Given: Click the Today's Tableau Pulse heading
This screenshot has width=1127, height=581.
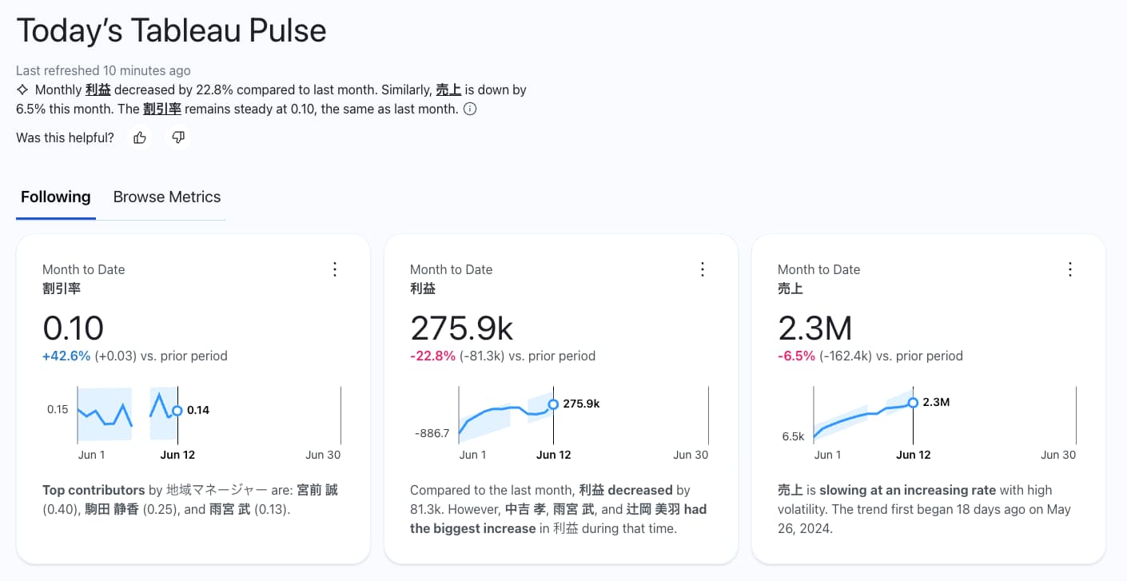Looking at the screenshot, I should click(x=172, y=30).
